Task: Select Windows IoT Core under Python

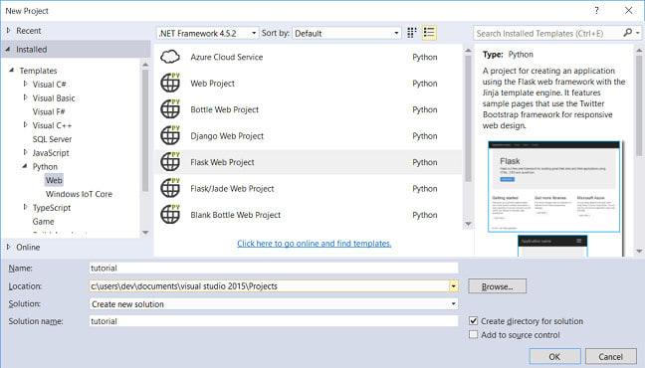Action: (79, 194)
